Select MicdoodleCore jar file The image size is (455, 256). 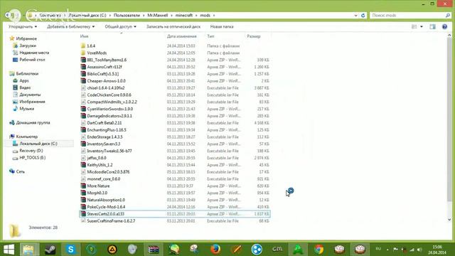(108, 172)
